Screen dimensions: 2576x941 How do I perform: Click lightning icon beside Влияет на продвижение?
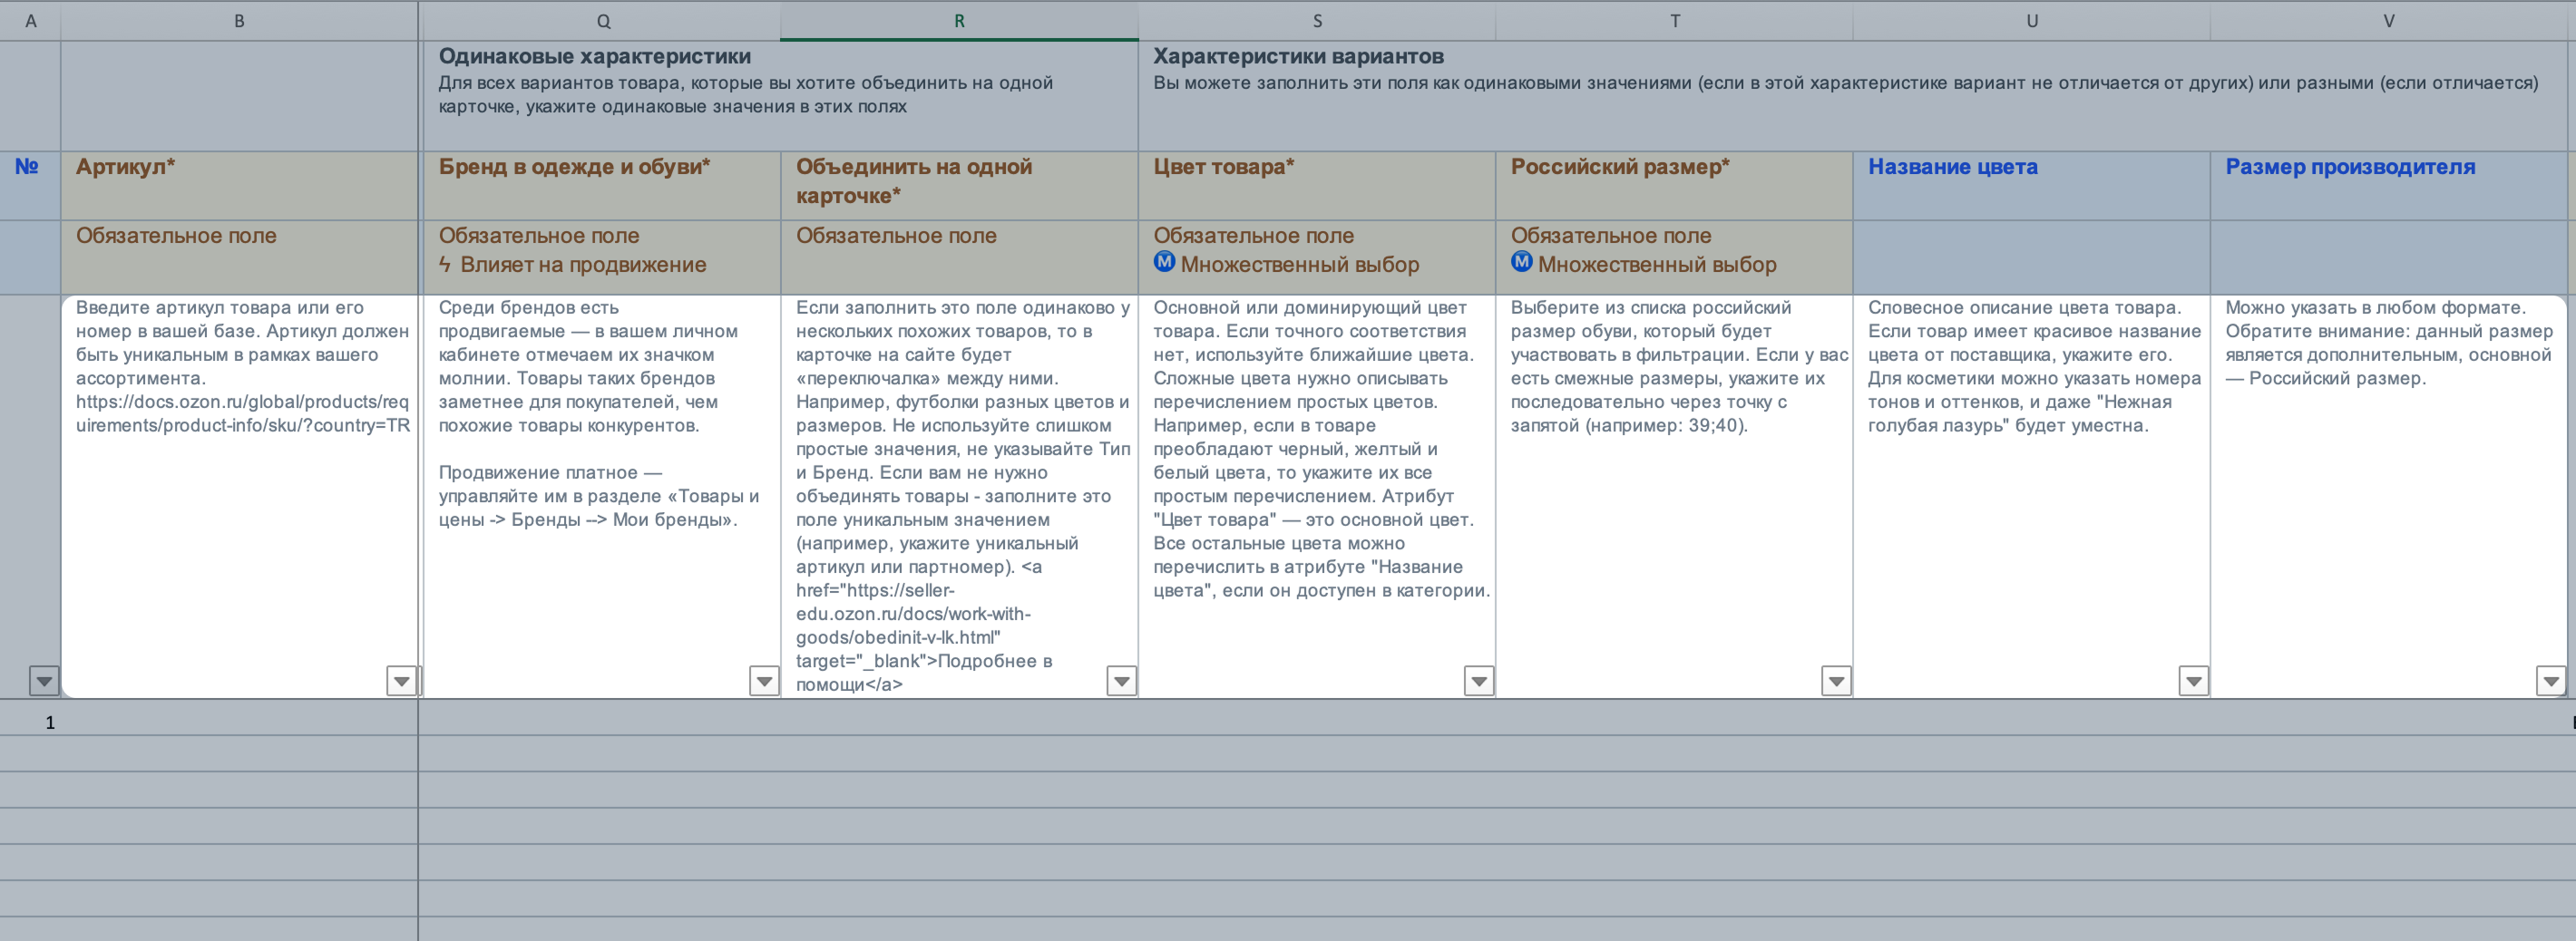445,265
